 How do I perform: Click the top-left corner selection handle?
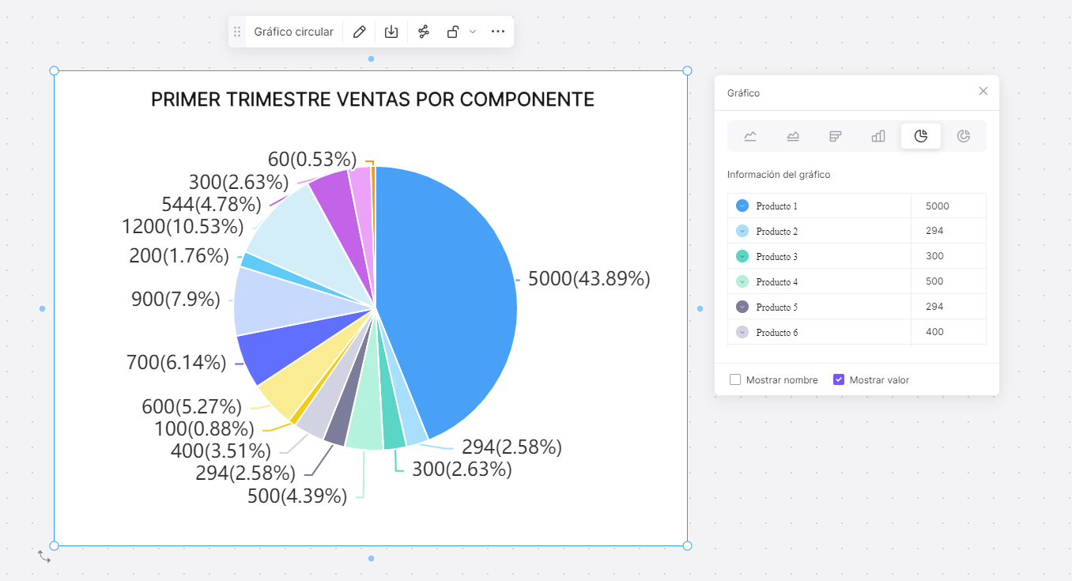(55, 71)
